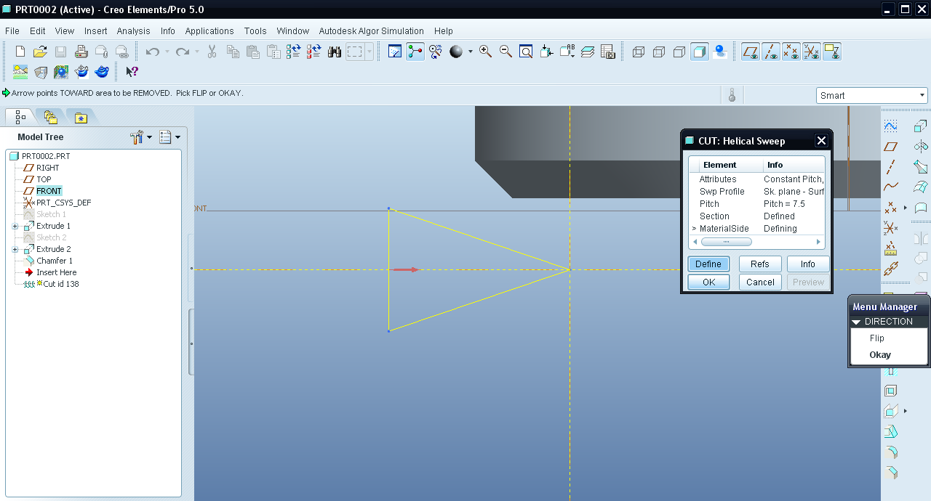Select the Datum Plane tool in right toolbar
The image size is (931, 501).
coord(890,146)
